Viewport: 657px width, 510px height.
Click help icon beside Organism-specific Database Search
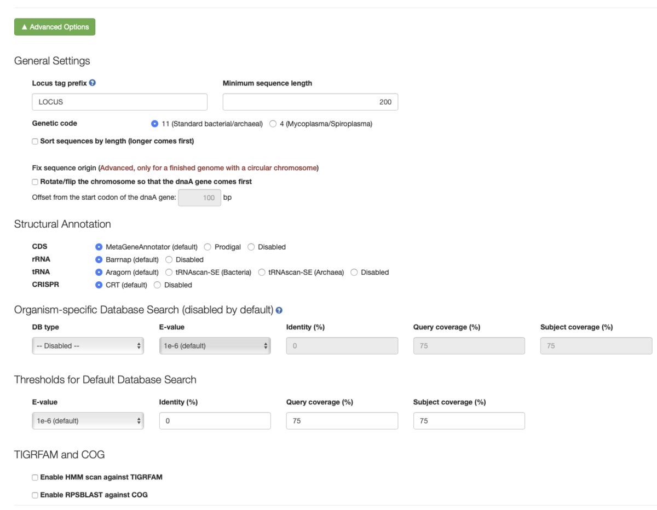279,310
